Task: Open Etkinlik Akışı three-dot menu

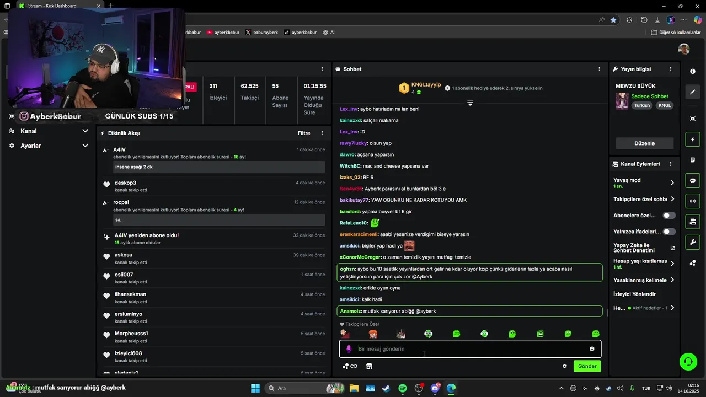Action: (323, 133)
